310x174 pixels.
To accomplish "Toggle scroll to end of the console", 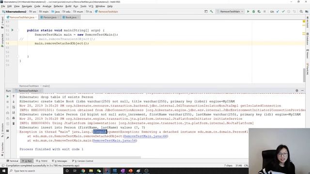I will tap(14, 113).
